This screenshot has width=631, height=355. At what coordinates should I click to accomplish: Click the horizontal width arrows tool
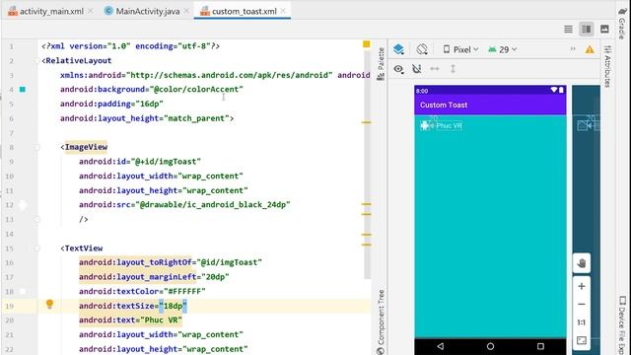pyautogui.click(x=435, y=69)
